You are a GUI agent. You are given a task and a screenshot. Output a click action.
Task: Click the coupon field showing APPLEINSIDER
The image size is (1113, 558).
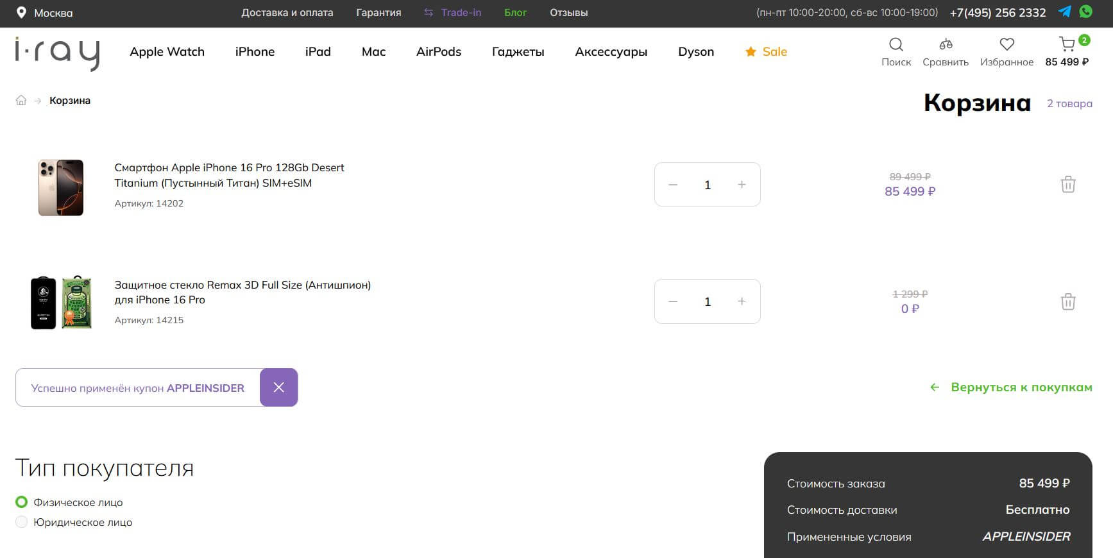[138, 387]
